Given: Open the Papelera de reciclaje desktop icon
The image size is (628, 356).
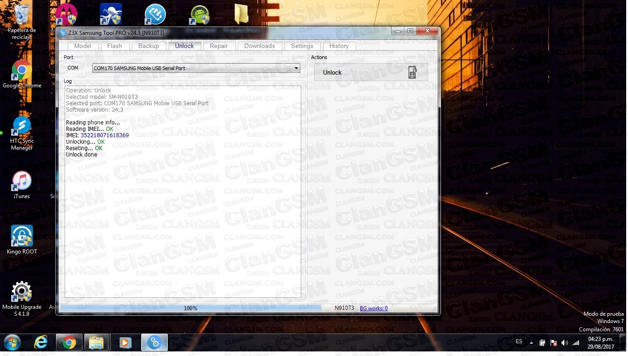Looking at the screenshot, I should pos(22,21).
